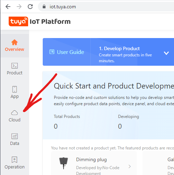Viewport: 174px width, 175px height.
Task: Open the Cloud sidebar icon
Action: (15, 113)
